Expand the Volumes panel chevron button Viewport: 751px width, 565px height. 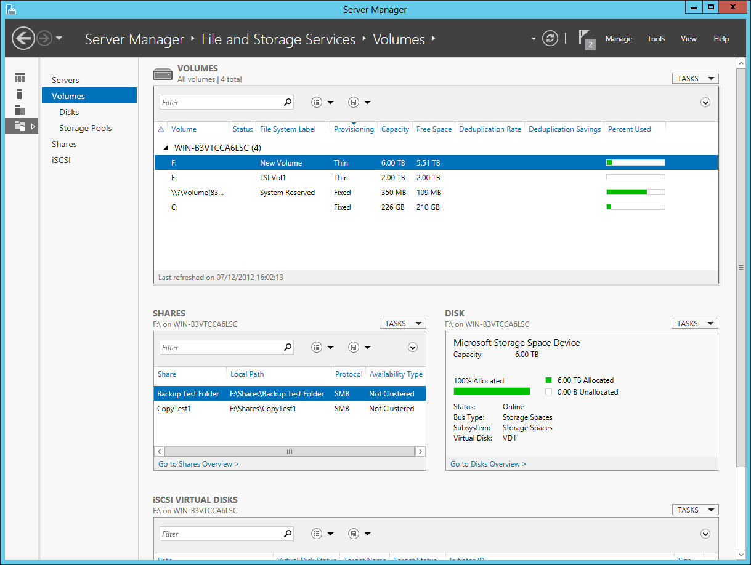coord(705,103)
